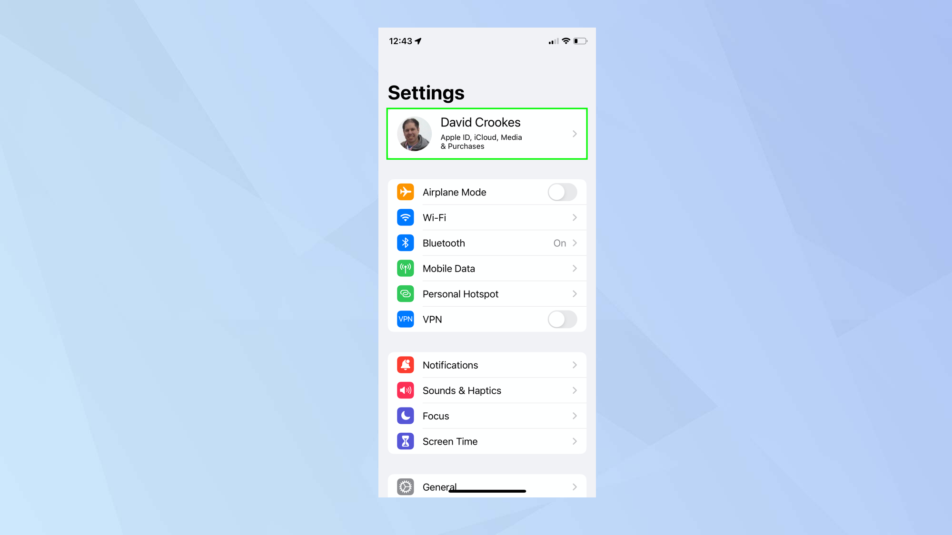Expand Mobile Data settings arrow

pos(575,268)
